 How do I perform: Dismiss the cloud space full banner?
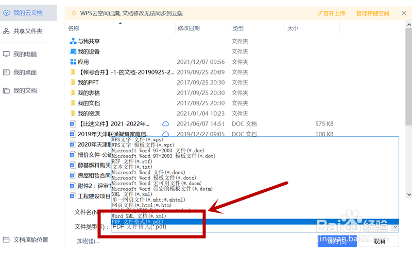[404, 13]
